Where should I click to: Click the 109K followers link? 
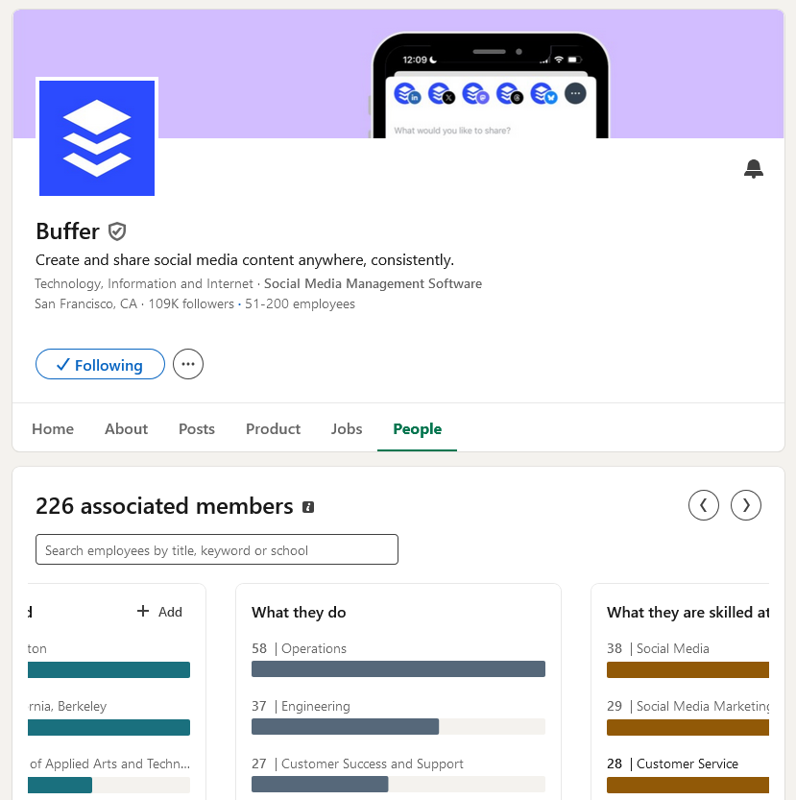coord(191,304)
